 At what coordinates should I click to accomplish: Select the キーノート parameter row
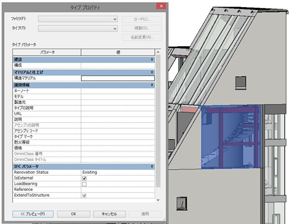point(84,91)
